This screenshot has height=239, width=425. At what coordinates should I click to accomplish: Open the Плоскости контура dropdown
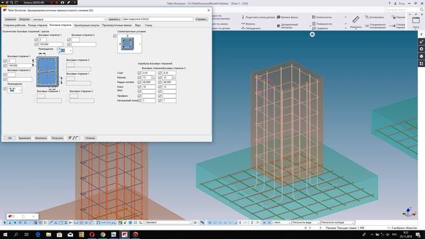pyautogui.click(x=338, y=222)
